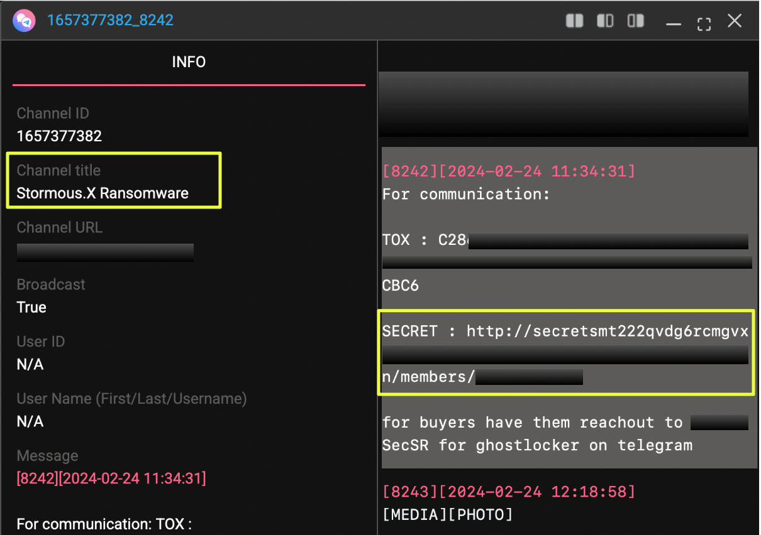Click the window title 1657377382_8242
The image size is (761, 535).
(110, 21)
